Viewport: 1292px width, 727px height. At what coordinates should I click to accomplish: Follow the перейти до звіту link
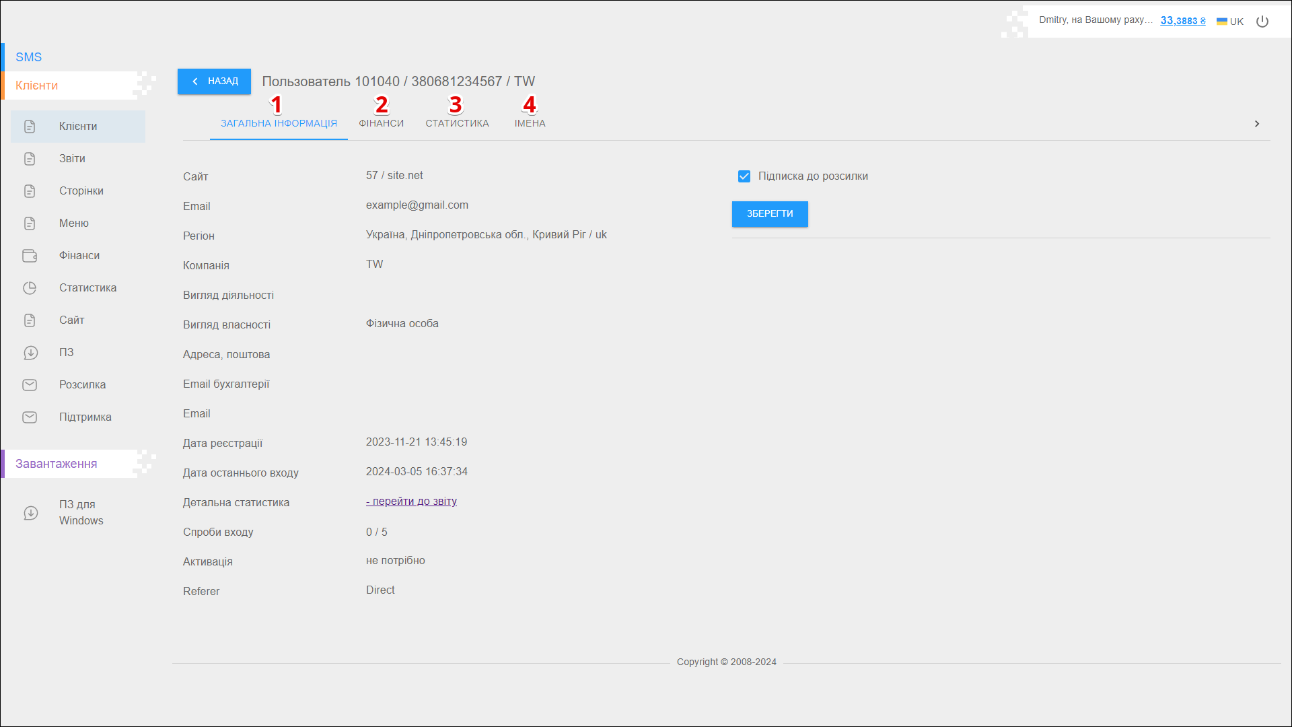pos(411,501)
